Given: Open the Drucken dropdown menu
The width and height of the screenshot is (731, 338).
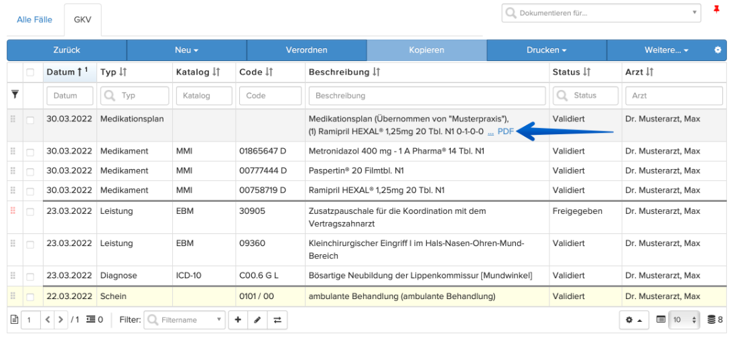Looking at the screenshot, I should (x=546, y=50).
